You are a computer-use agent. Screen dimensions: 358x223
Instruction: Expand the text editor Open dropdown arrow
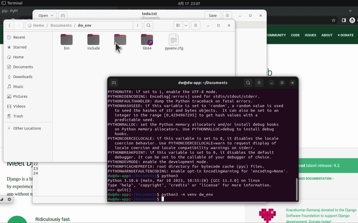click(x=52, y=16)
